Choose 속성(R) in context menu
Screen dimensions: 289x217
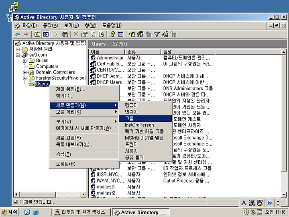click(84, 154)
